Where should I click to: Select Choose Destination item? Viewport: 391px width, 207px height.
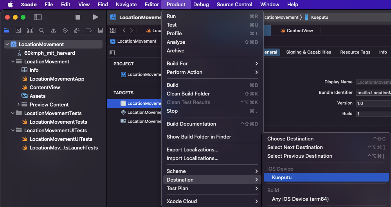(326, 139)
